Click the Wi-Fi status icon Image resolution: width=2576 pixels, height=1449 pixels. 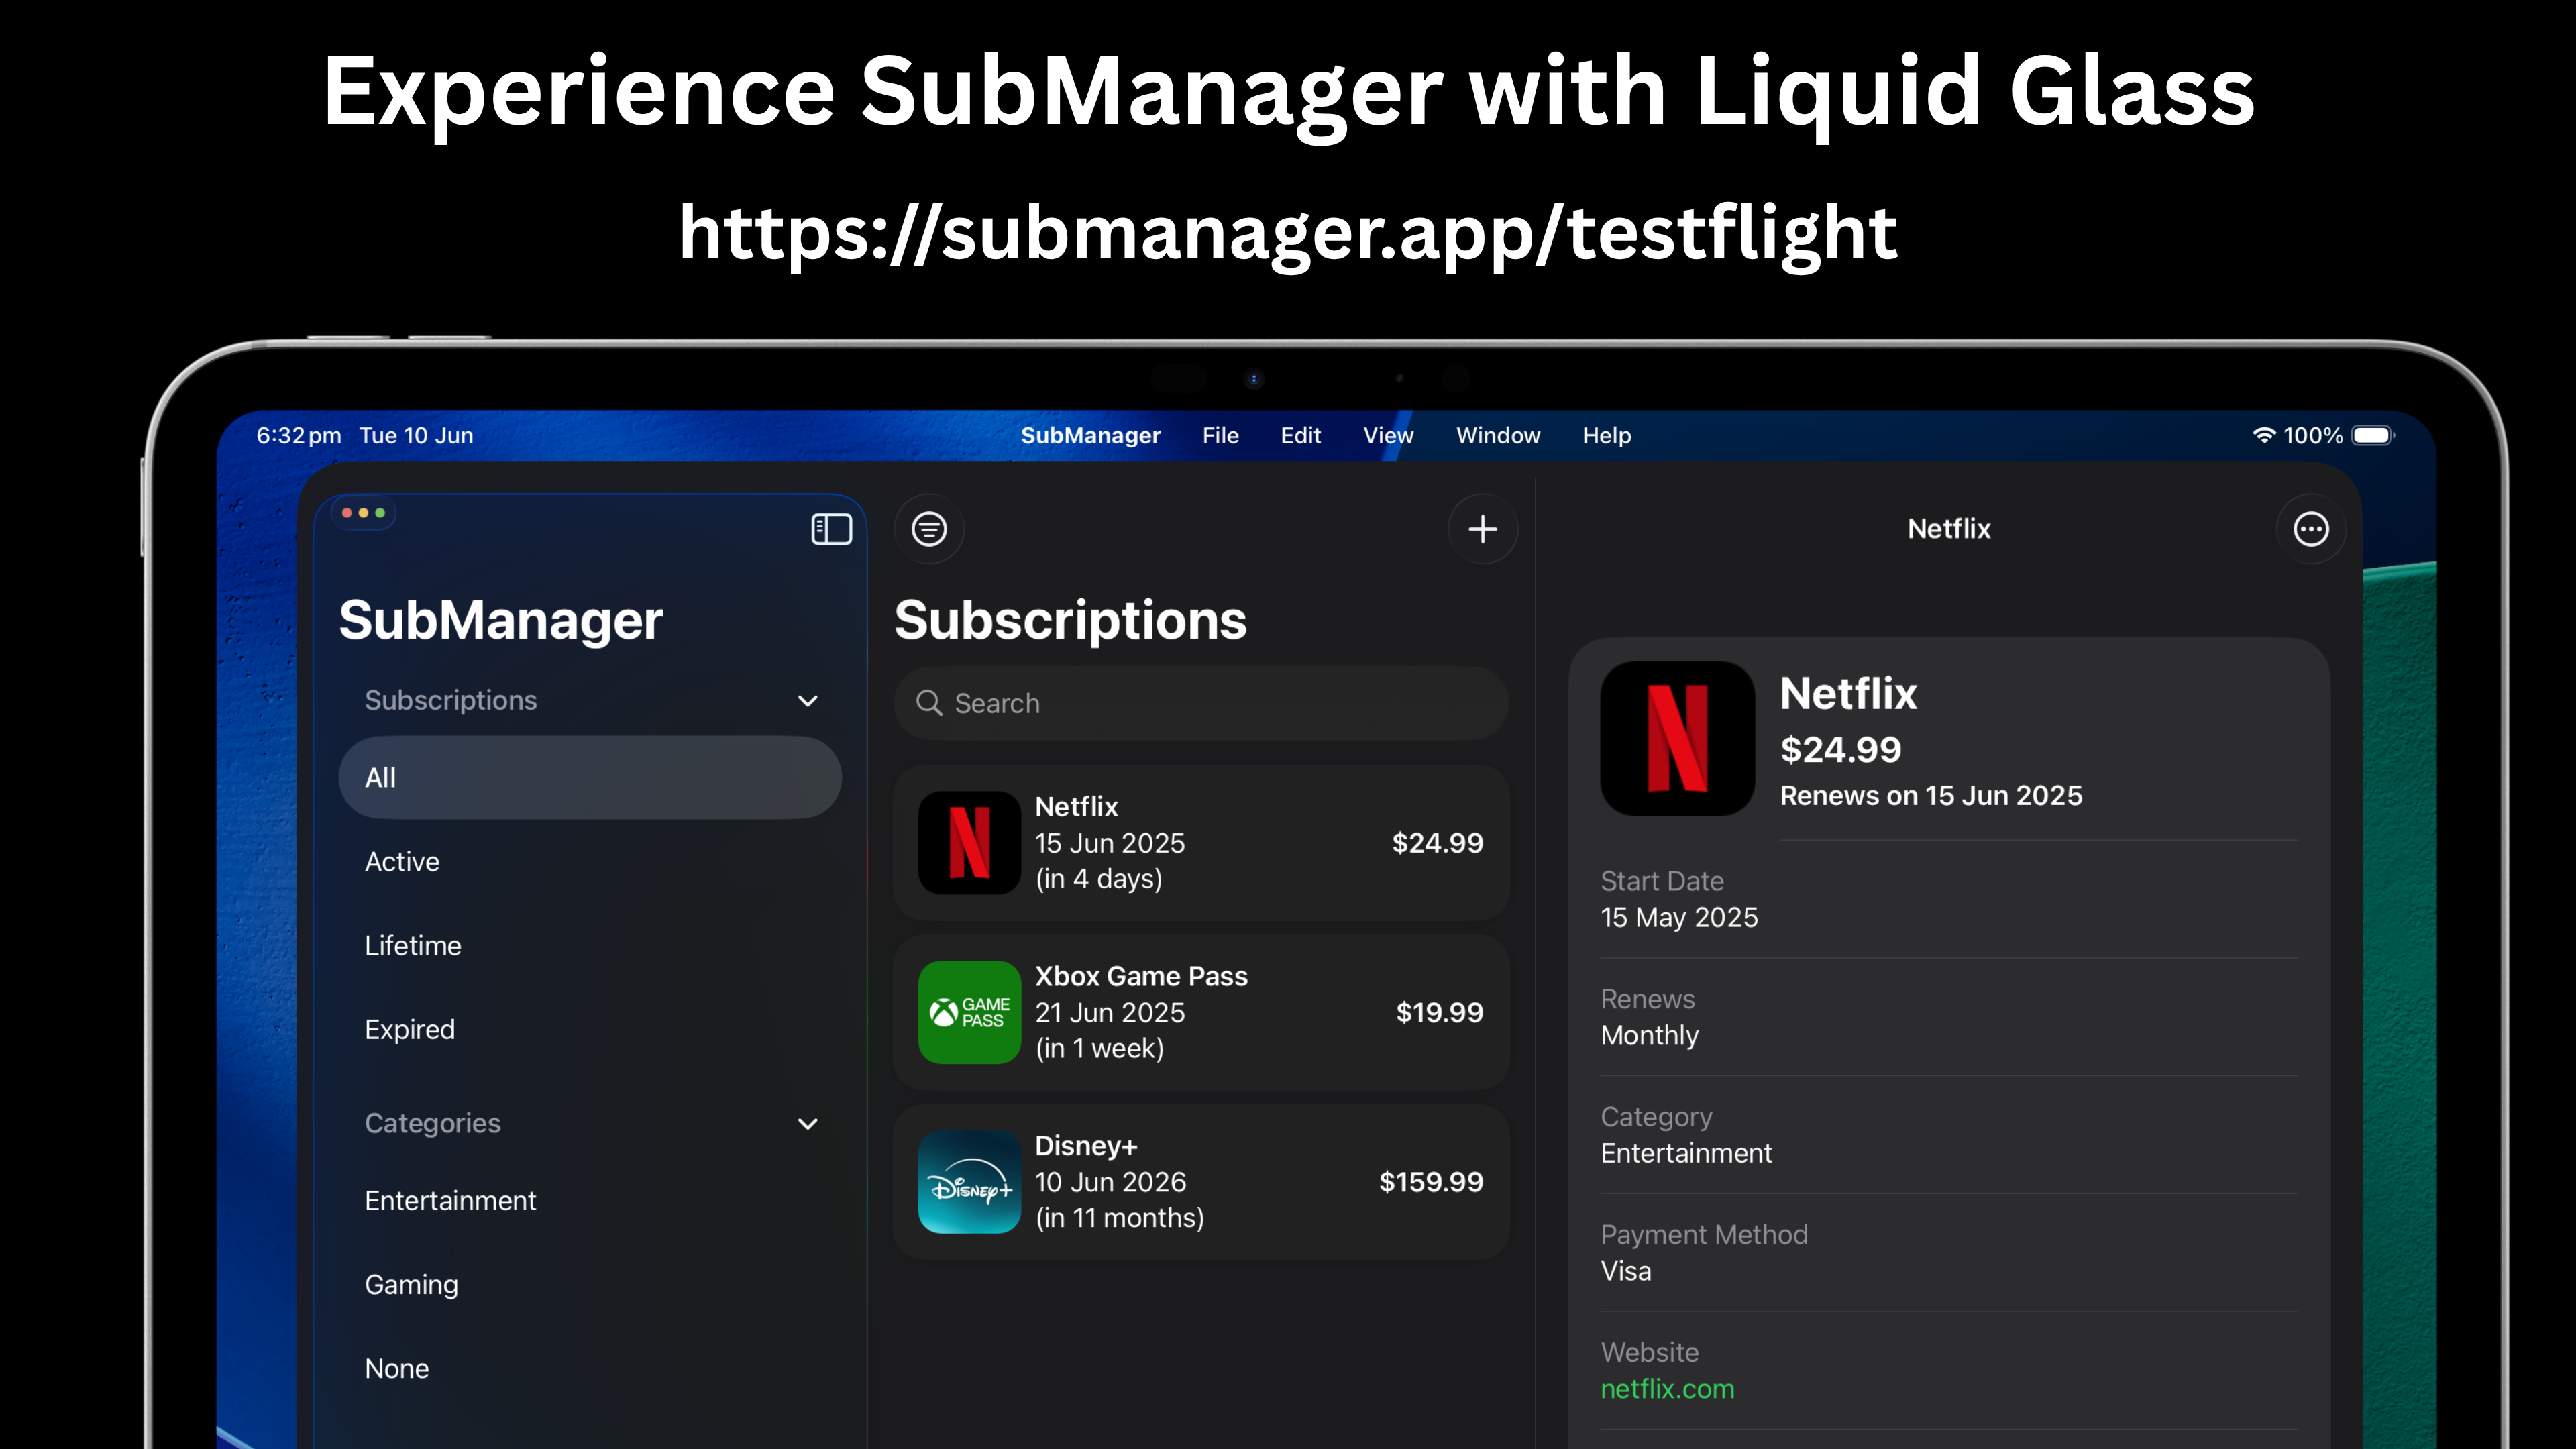2263,435
